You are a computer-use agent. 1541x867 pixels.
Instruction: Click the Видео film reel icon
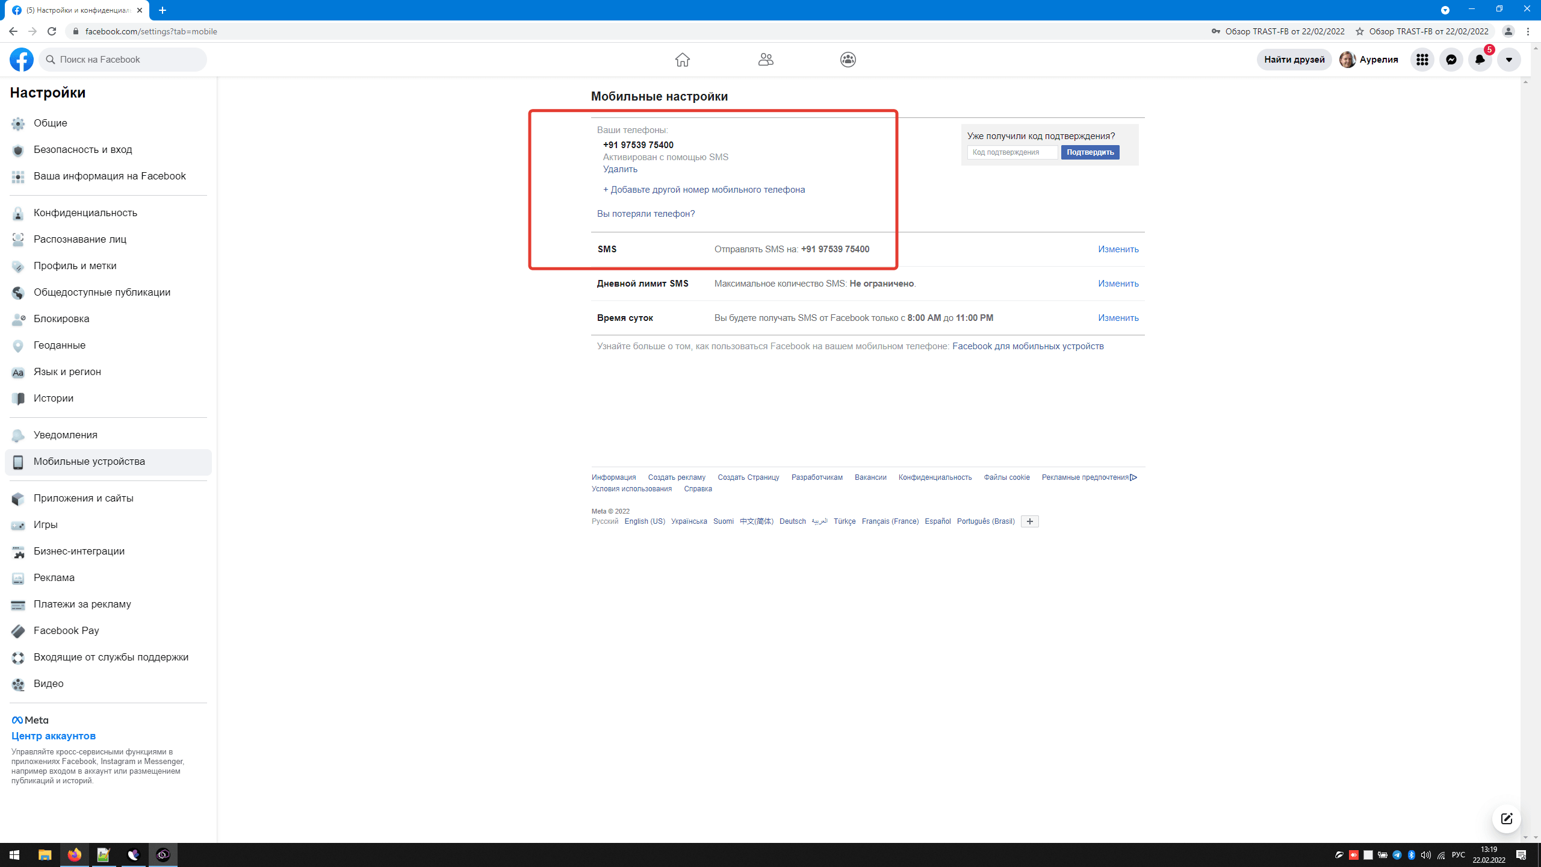point(18,684)
